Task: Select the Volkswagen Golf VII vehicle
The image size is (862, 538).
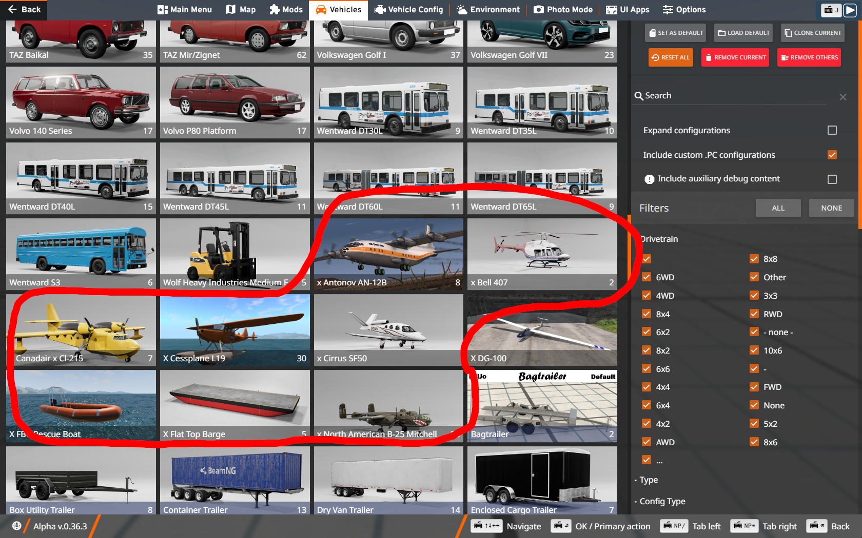Action: (x=542, y=42)
